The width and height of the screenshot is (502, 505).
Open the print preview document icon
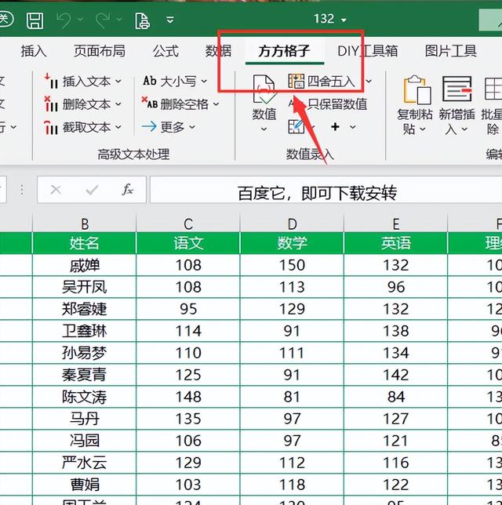coord(142,21)
